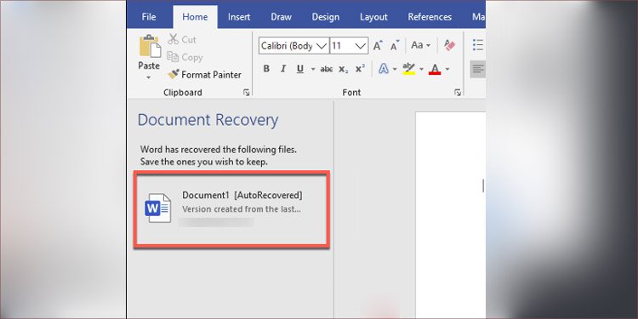Click the Cut scissors command
The height and width of the screenshot is (319, 638).
coord(182,39)
